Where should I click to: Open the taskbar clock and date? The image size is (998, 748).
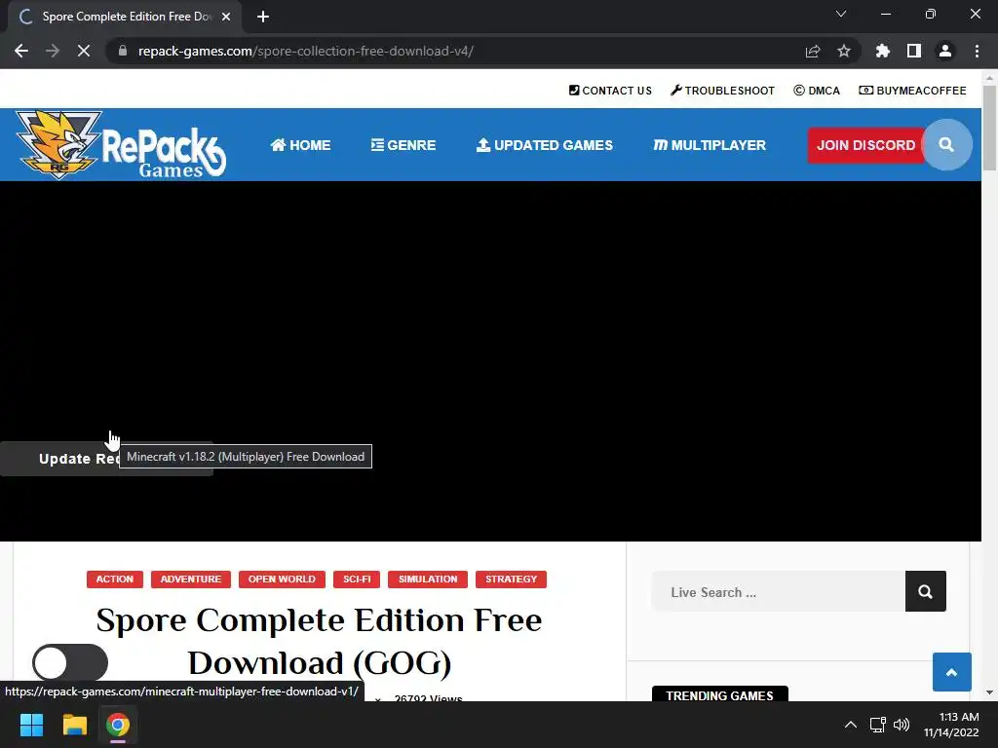(x=951, y=725)
